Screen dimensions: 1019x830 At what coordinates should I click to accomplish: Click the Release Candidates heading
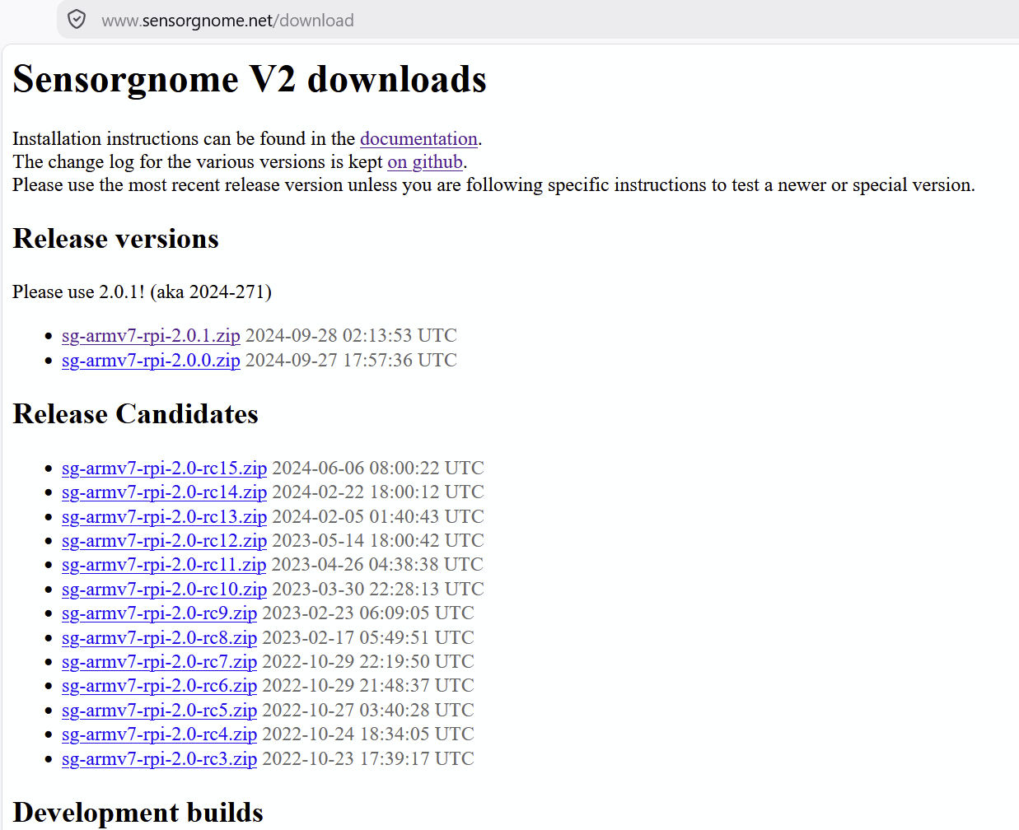[136, 414]
